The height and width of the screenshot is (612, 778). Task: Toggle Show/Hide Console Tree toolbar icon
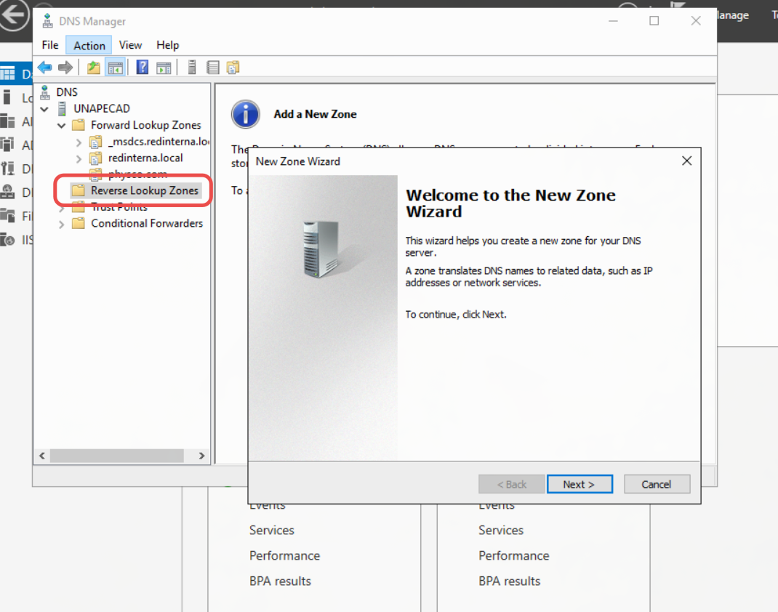(x=115, y=67)
